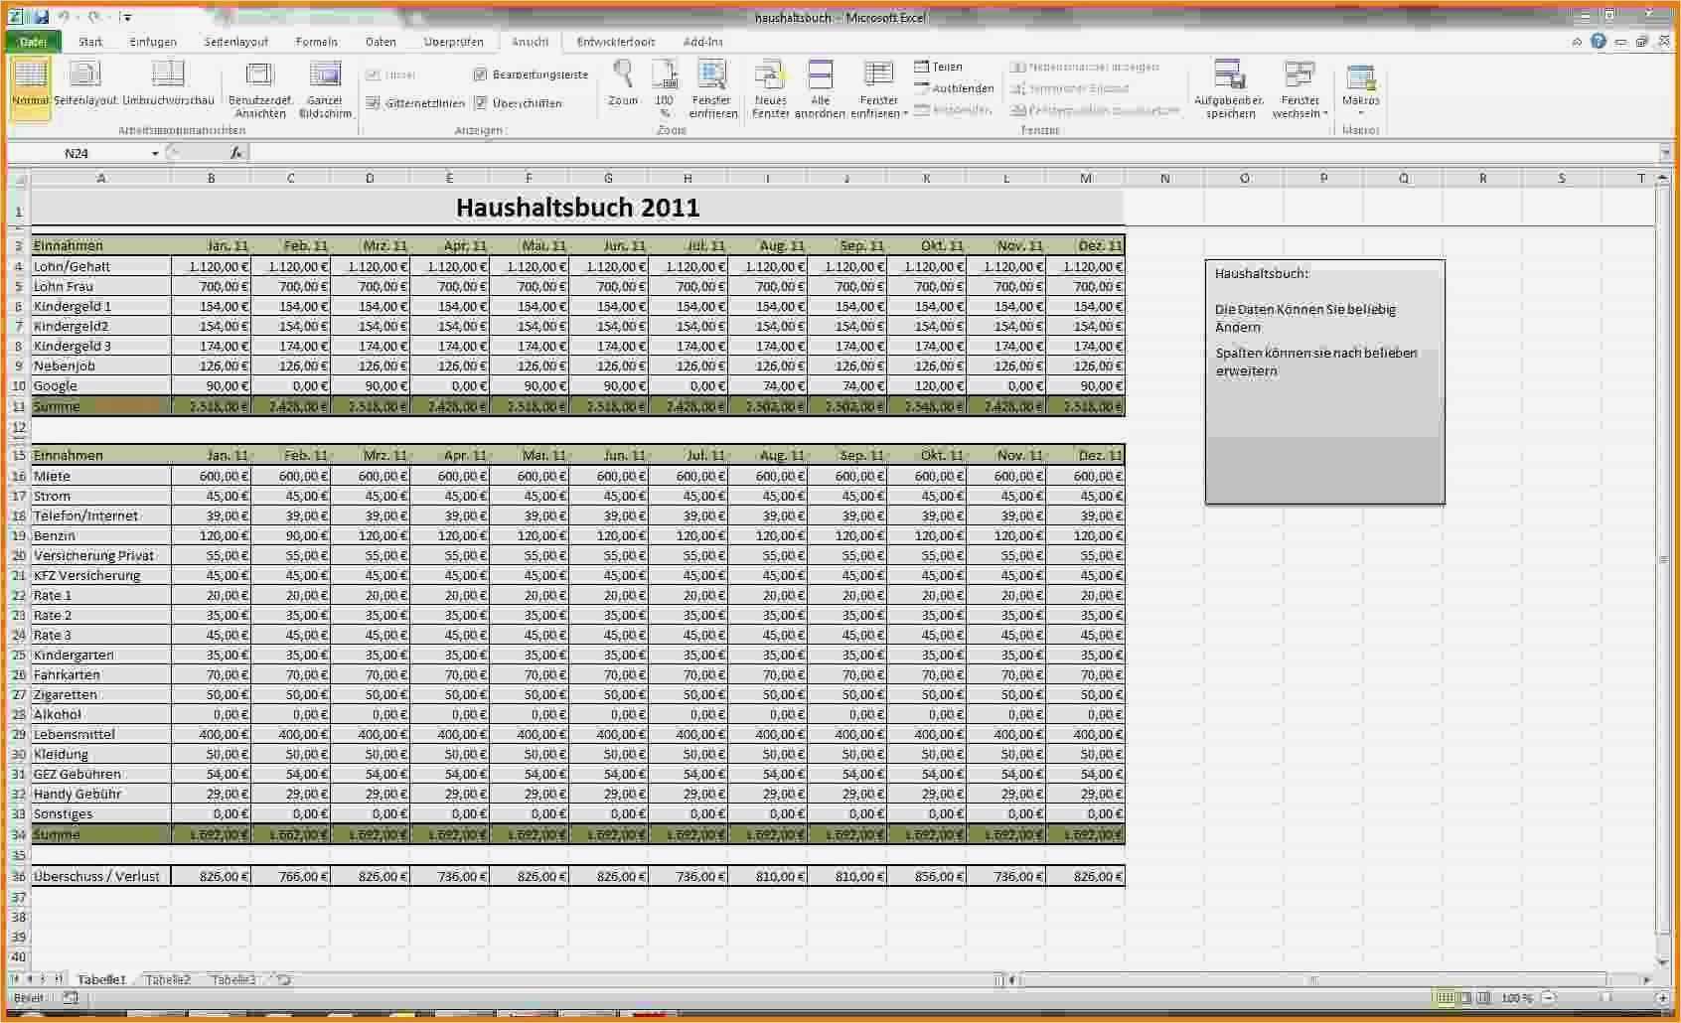Screen dimensions: 1681x1023
Task: Open a new window with Neues Fenster
Action: (770, 89)
